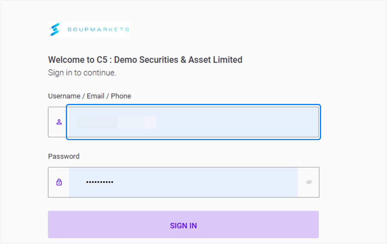387x244 pixels.
Task: Click the SOUPMARKETS wordmark text
Action: (98, 30)
